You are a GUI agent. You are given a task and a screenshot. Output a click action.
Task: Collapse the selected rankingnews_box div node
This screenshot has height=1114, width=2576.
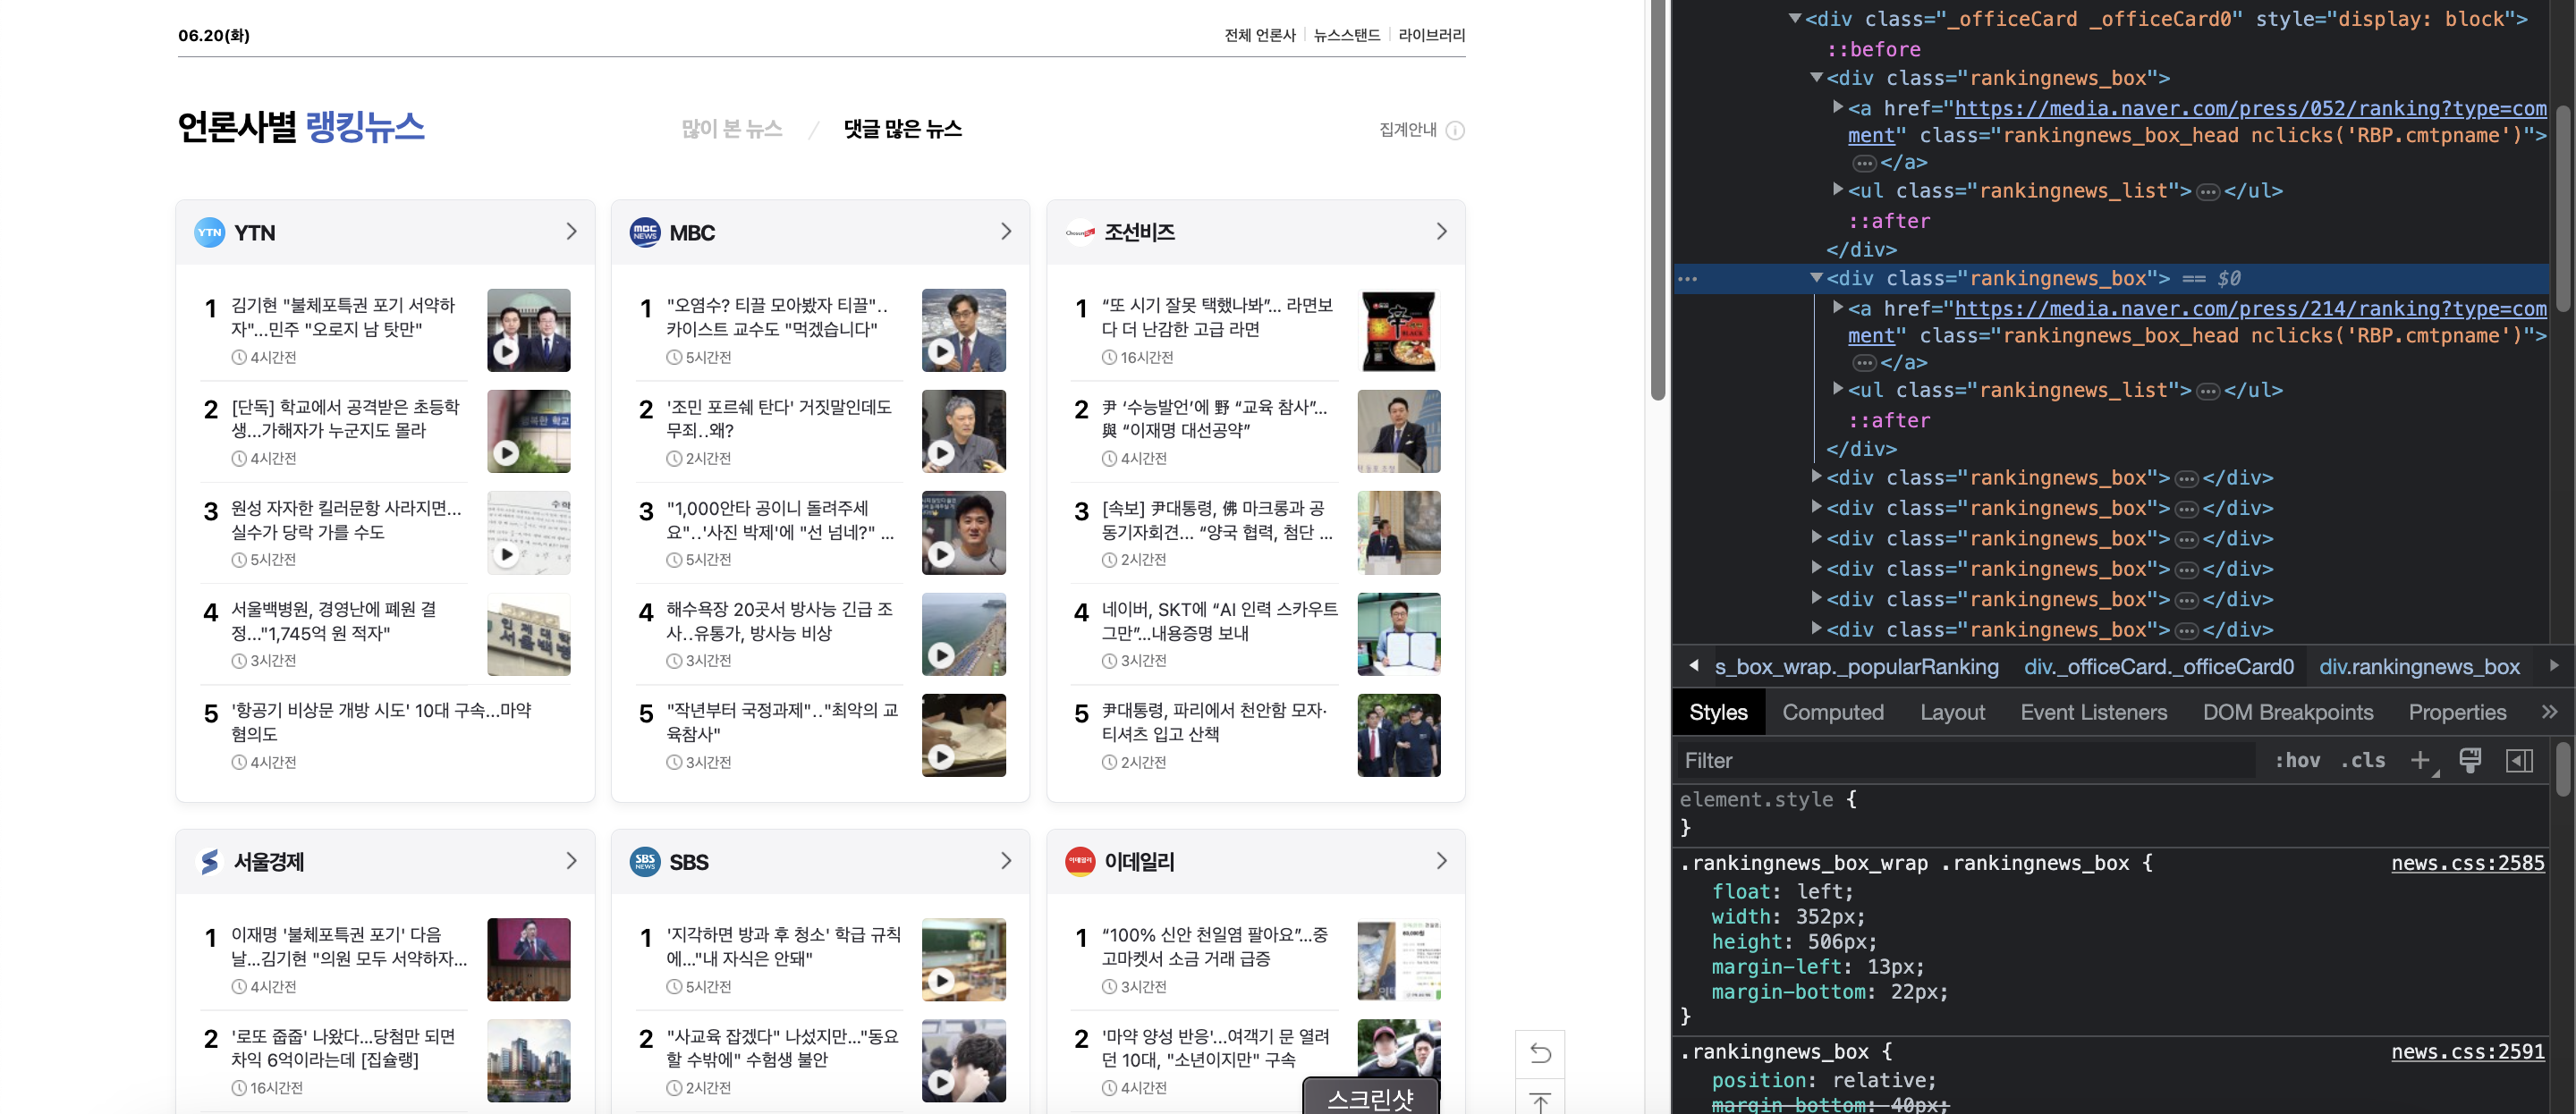pos(1816,278)
